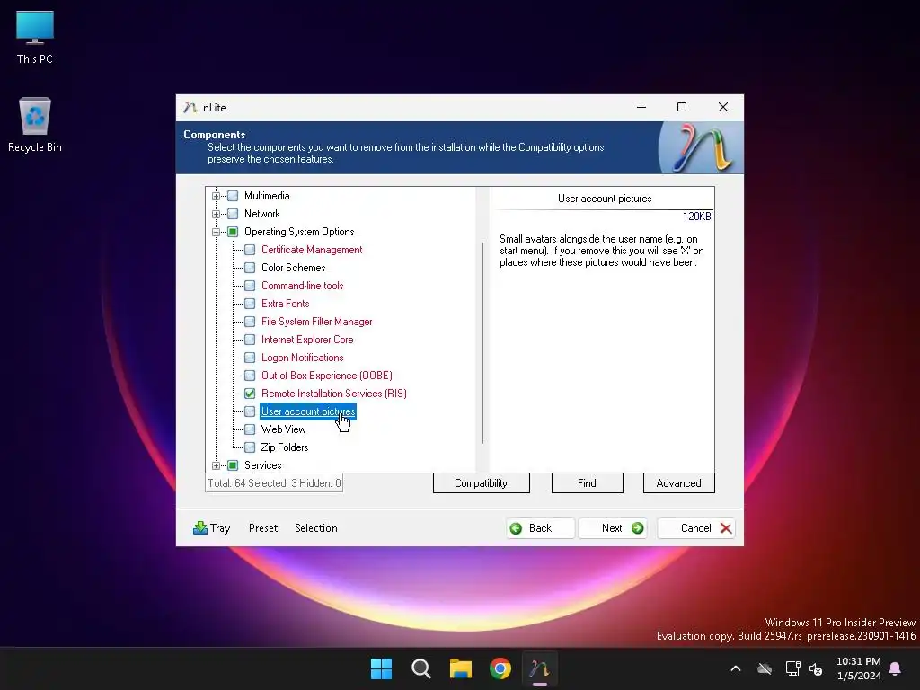Check the Web View checkbox
The width and height of the screenshot is (920, 690).
(250, 429)
